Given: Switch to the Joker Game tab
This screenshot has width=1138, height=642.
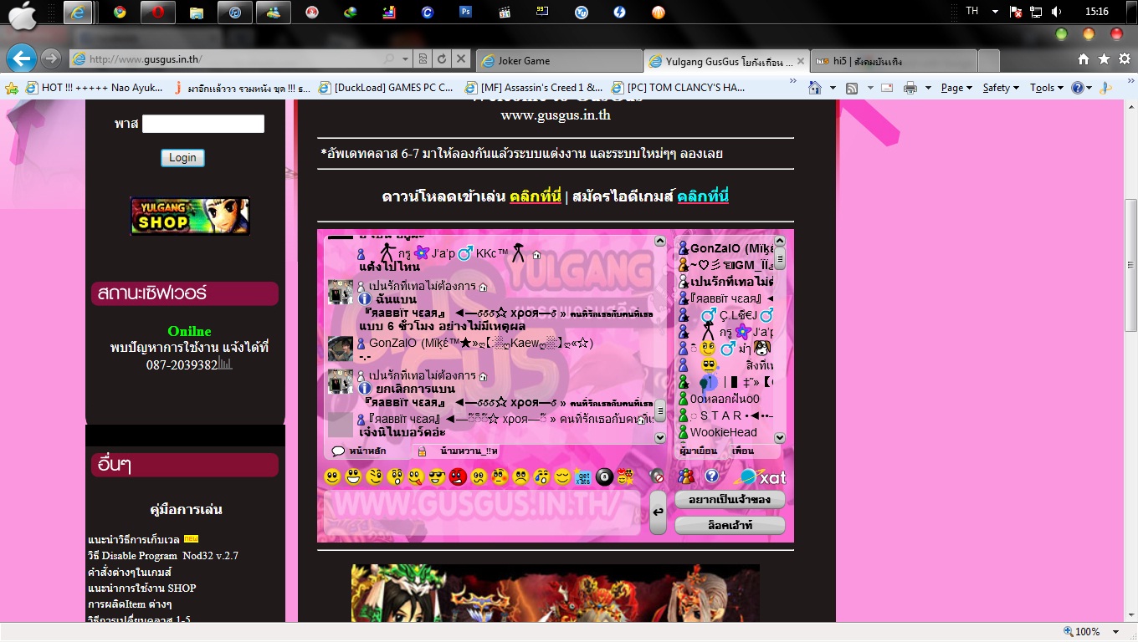Looking at the screenshot, I should pos(560,60).
